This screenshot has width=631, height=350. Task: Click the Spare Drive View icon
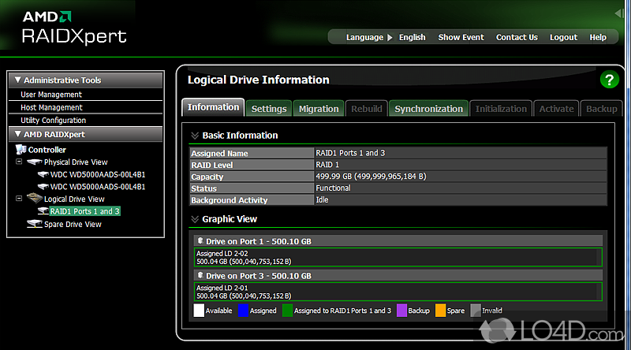(34, 225)
